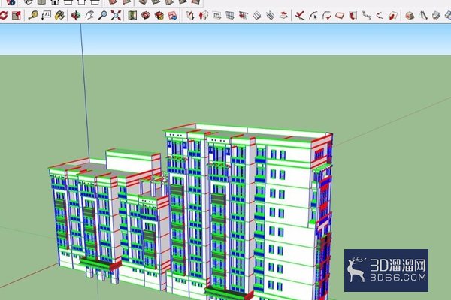Click the gray window frame plugin icon
451x300 pixels.
pos(216,15)
